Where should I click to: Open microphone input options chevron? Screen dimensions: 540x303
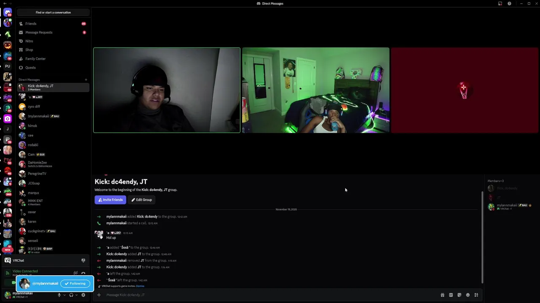[64, 295]
